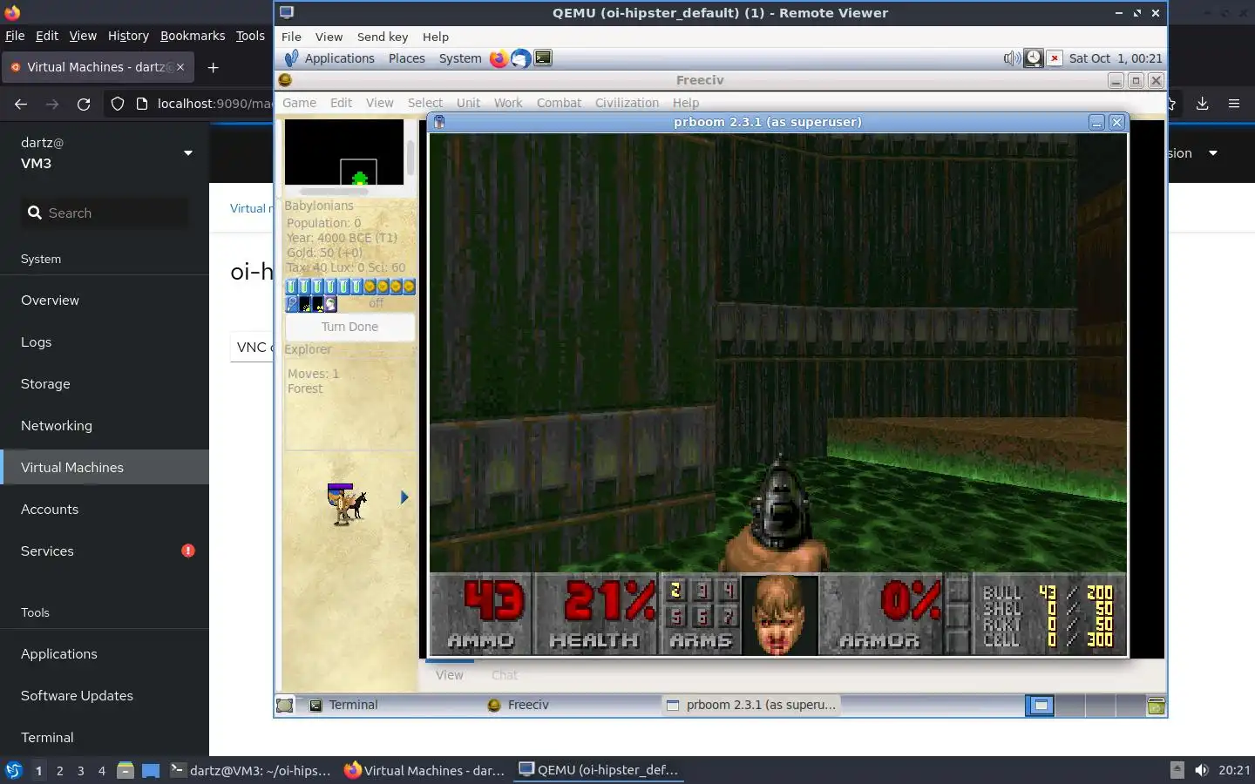Open a new Firefox tab
The height and width of the screenshot is (784, 1255).
pos(213,67)
